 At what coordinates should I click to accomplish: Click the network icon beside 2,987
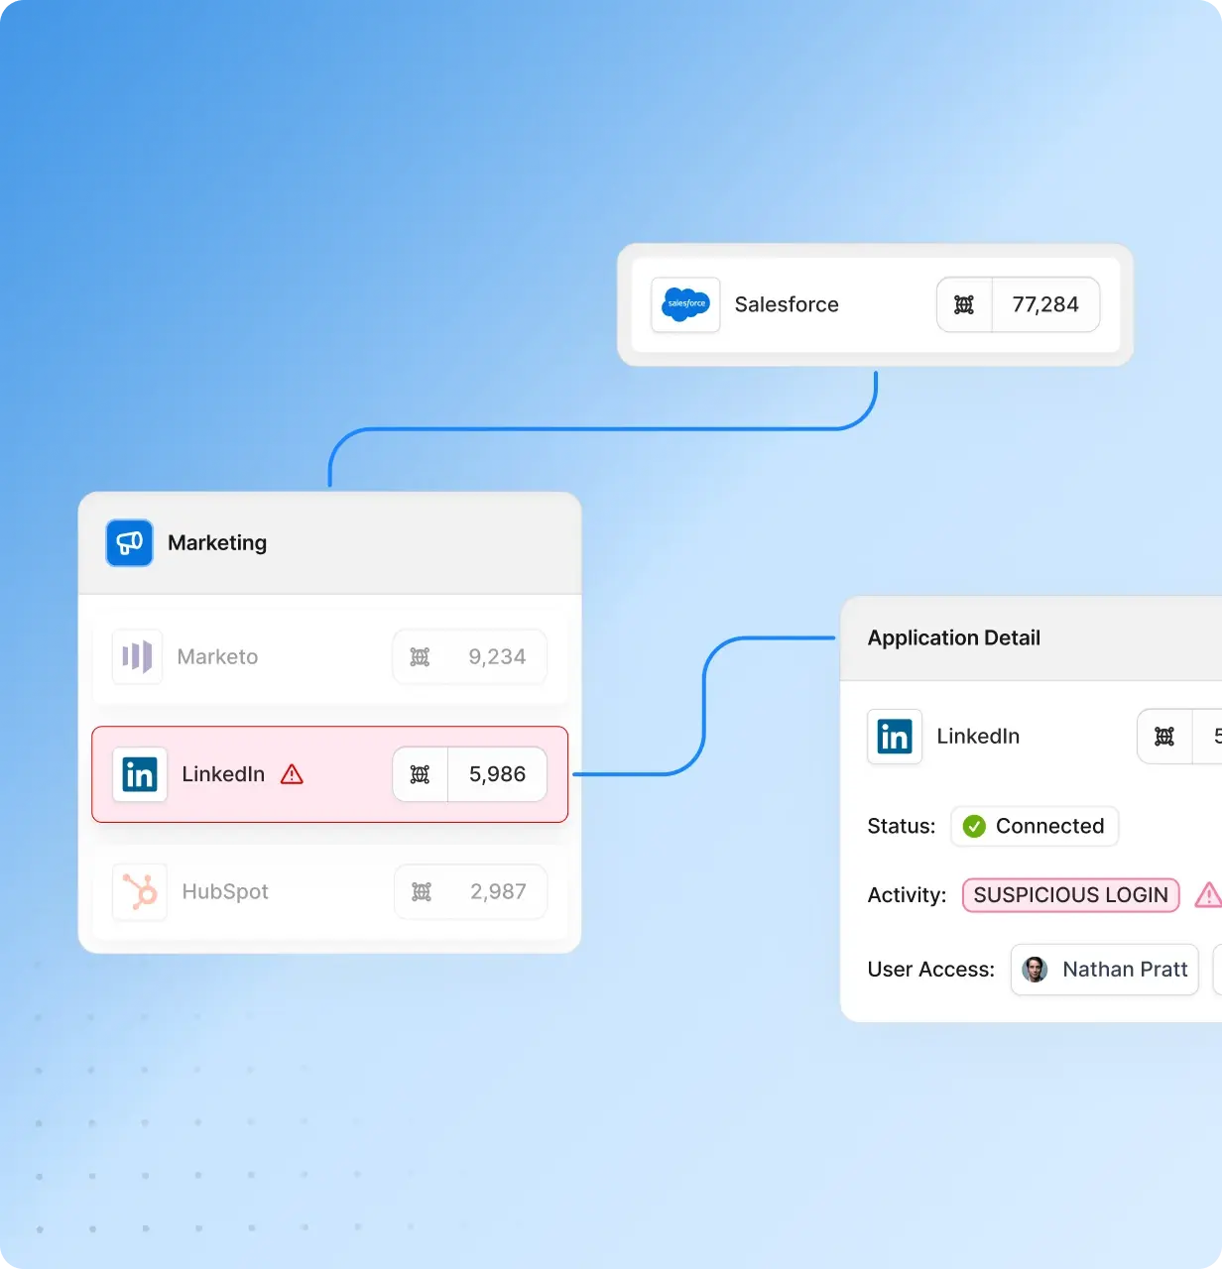click(422, 891)
